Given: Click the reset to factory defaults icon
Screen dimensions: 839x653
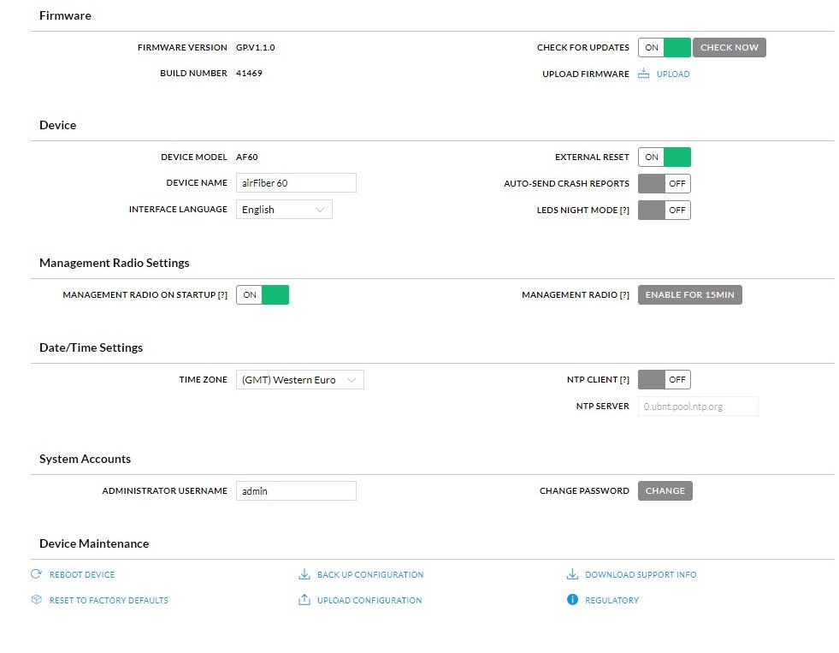Looking at the screenshot, I should [x=36, y=600].
